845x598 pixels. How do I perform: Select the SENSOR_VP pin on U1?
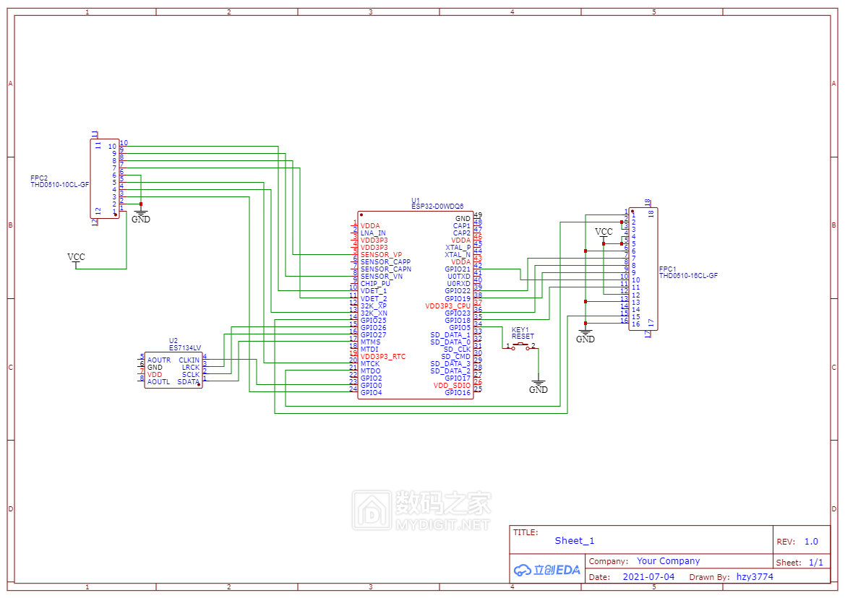[381, 255]
